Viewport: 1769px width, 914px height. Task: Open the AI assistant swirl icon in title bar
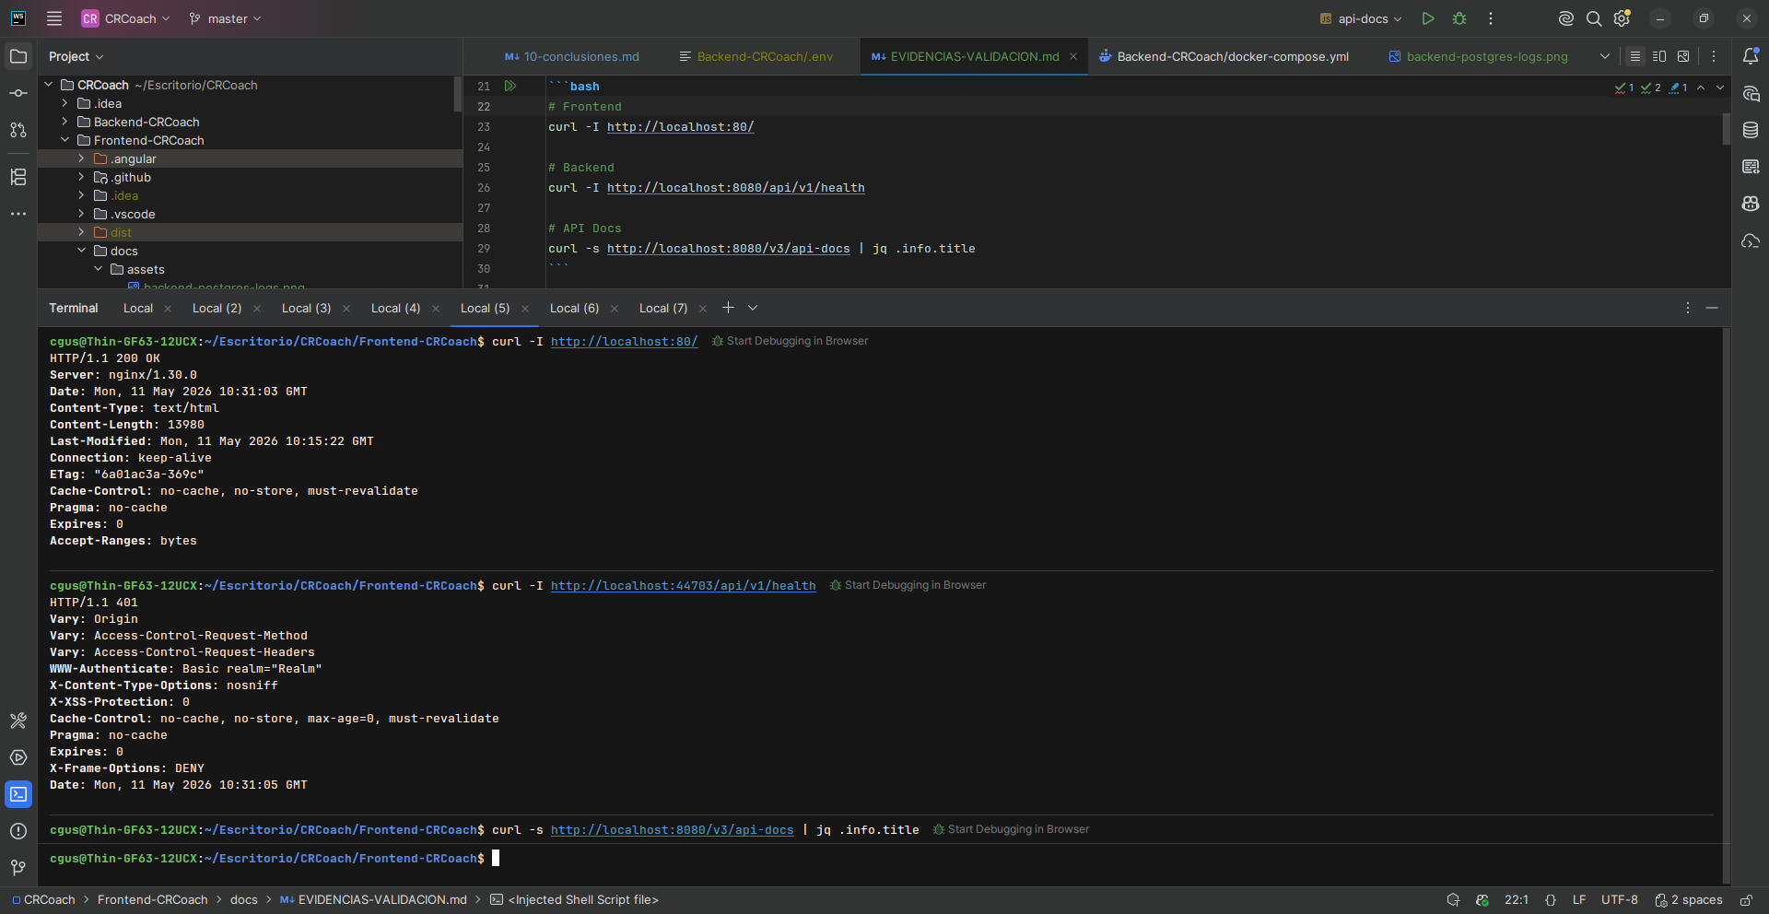tap(1565, 18)
